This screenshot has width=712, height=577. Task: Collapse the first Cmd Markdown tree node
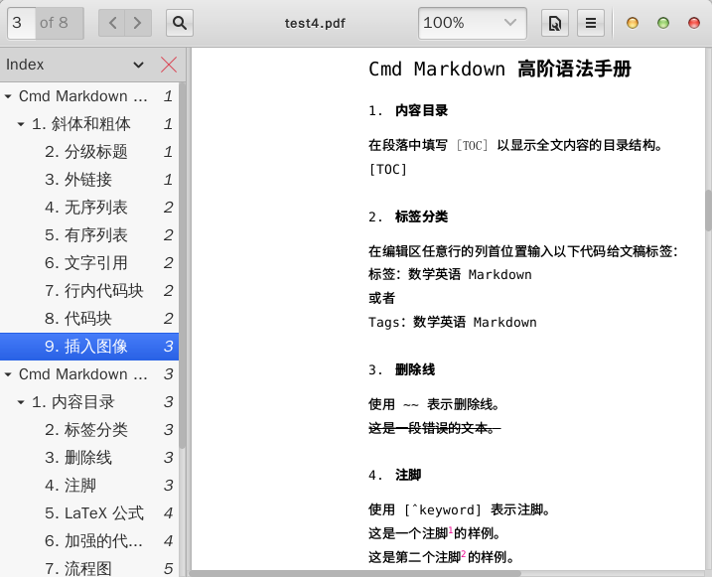[x=8, y=96]
